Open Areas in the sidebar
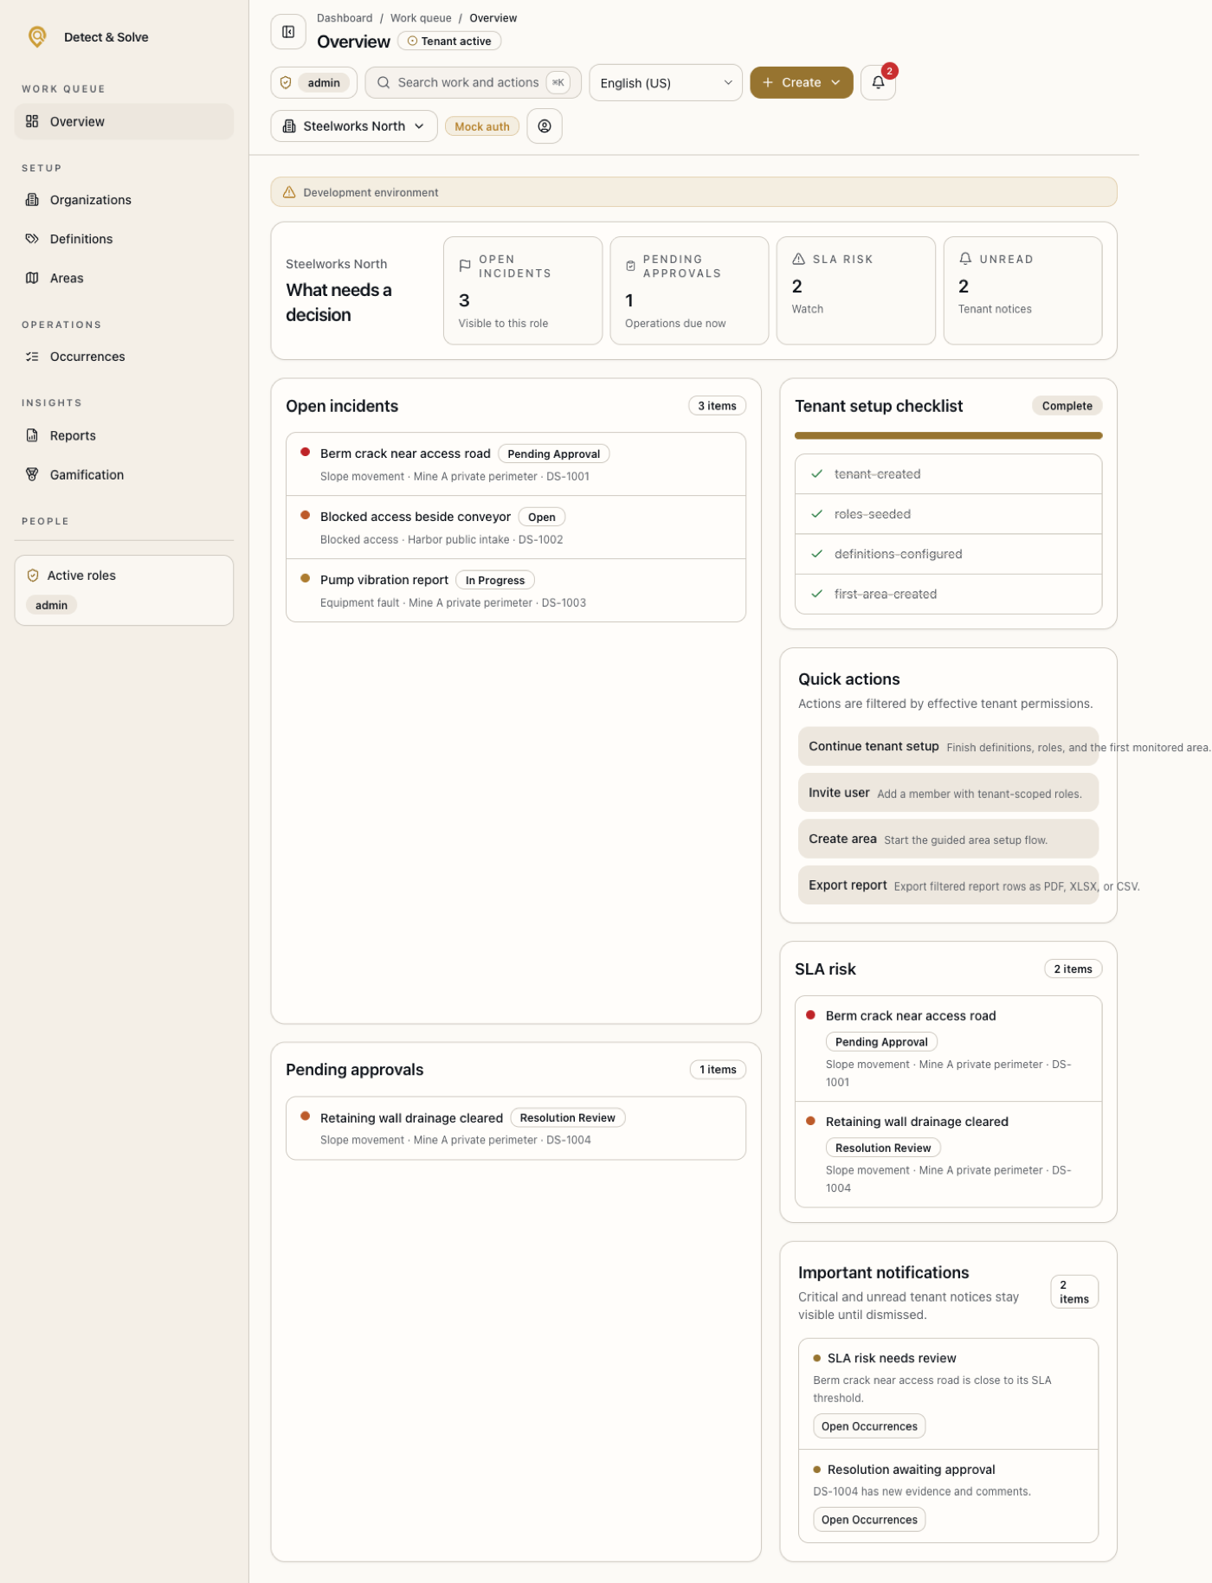The width and height of the screenshot is (1212, 1583). (x=124, y=278)
